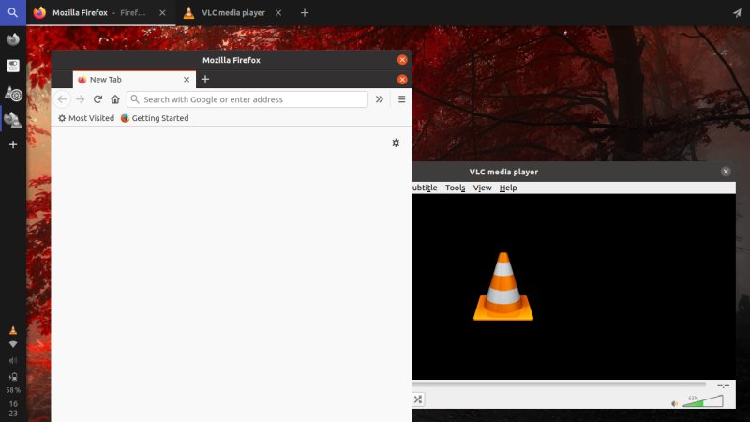
Task: Open the Firefox hamburger menu
Action: pos(402,99)
